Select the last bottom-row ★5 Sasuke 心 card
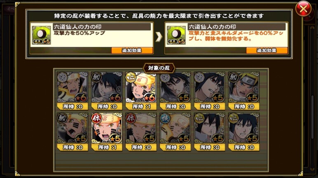The width and height of the screenshot is (318, 178). coord(244,132)
